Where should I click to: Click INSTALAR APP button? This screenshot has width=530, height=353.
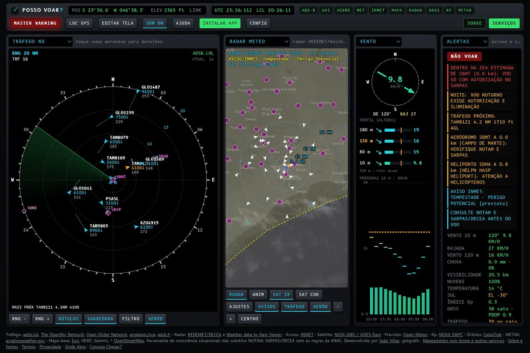click(x=220, y=23)
